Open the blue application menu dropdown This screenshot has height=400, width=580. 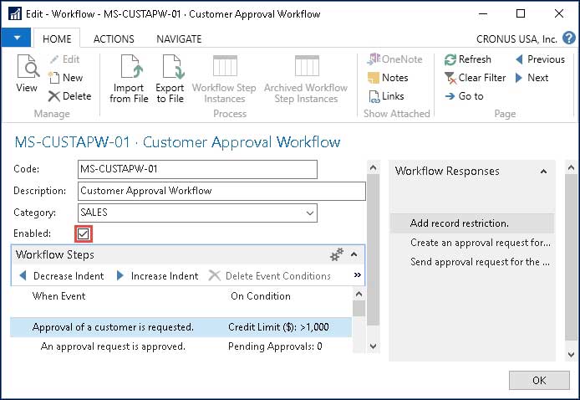16,38
